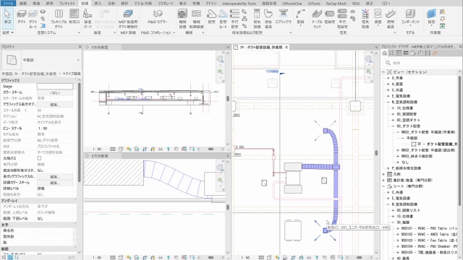Click the Project Browser vertical scrollbar
The image size is (463, 260).
[x=460, y=140]
